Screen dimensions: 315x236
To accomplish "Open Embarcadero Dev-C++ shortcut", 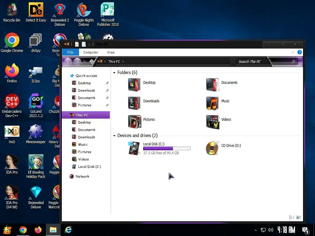I will pos(12,106).
